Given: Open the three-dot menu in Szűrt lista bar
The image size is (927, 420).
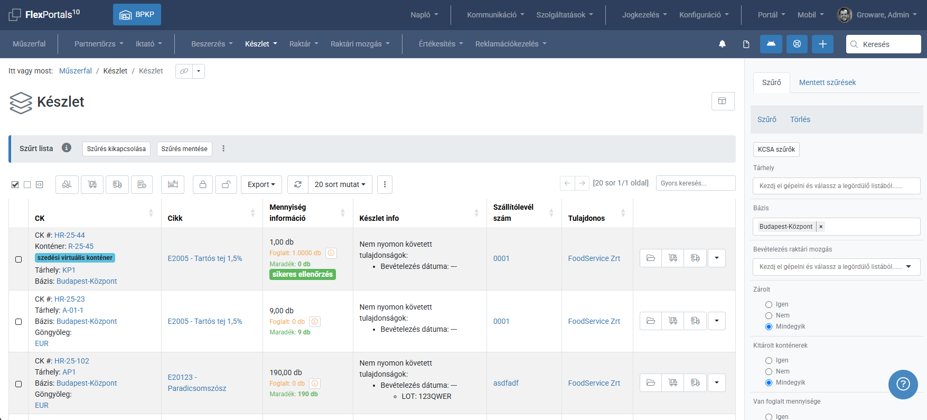Looking at the screenshot, I should (223, 148).
